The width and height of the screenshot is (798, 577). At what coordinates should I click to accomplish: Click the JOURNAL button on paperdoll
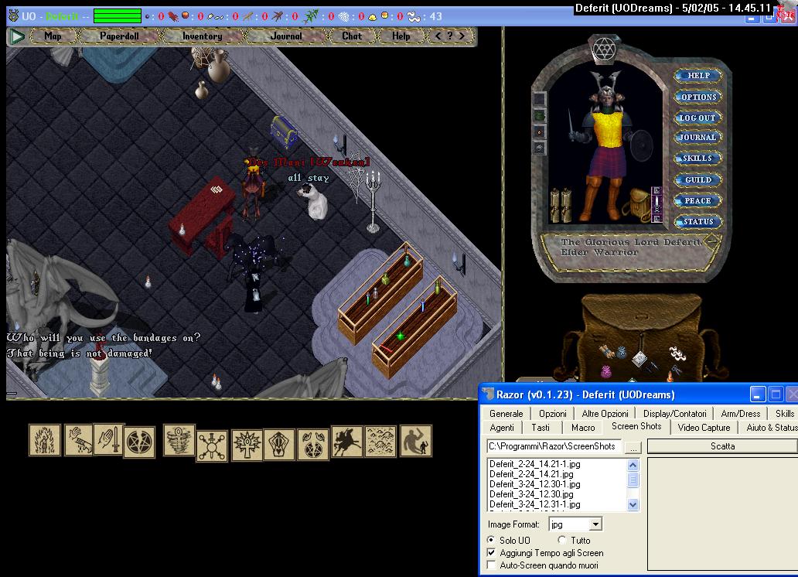pos(697,137)
